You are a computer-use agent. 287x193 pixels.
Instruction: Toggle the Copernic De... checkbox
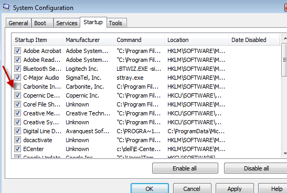17,95
